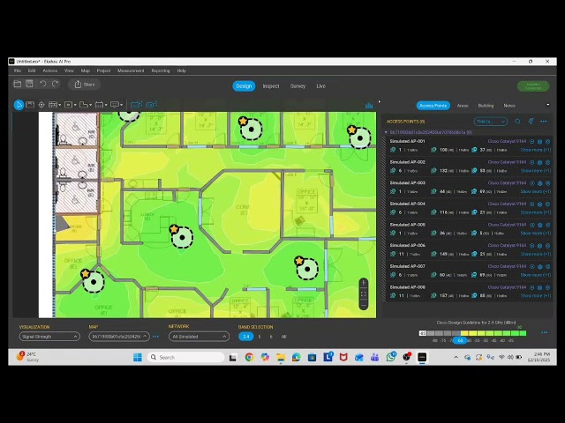Screen dimensions: 565x423
Task: Select Simulated AP-008 in the list
Action: (x=407, y=287)
